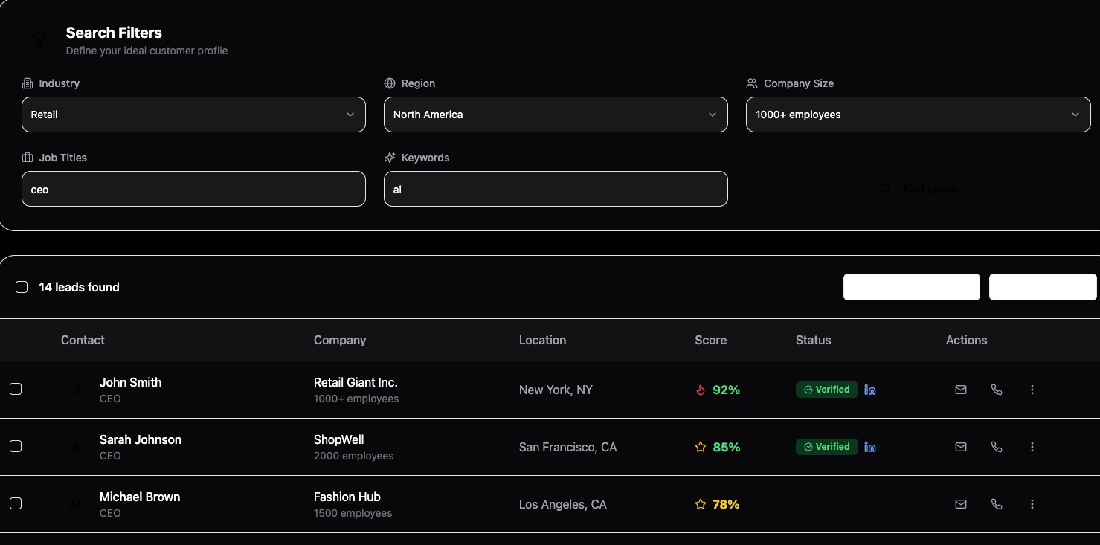Check the Sarah Johnson lead checkbox
Viewport: 1100px width, 545px height.
(x=16, y=446)
